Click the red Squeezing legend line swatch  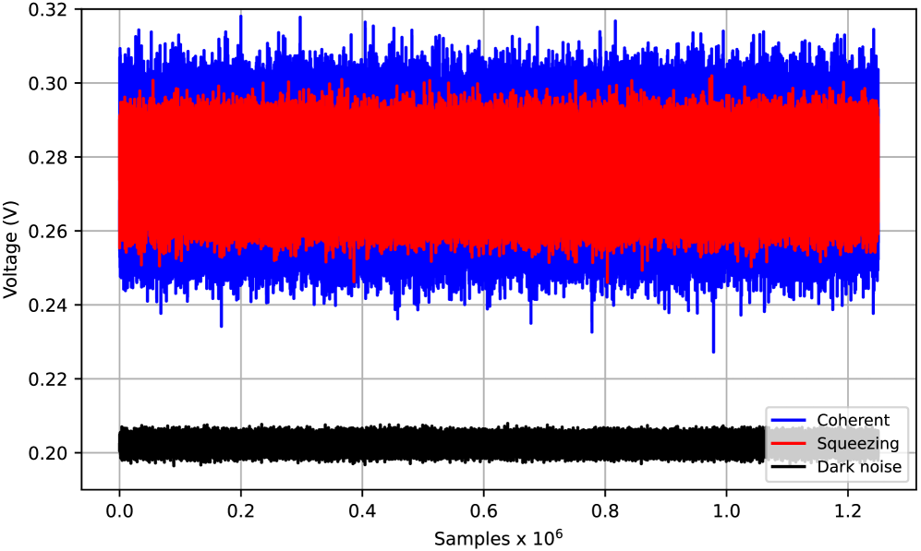click(x=788, y=444)
